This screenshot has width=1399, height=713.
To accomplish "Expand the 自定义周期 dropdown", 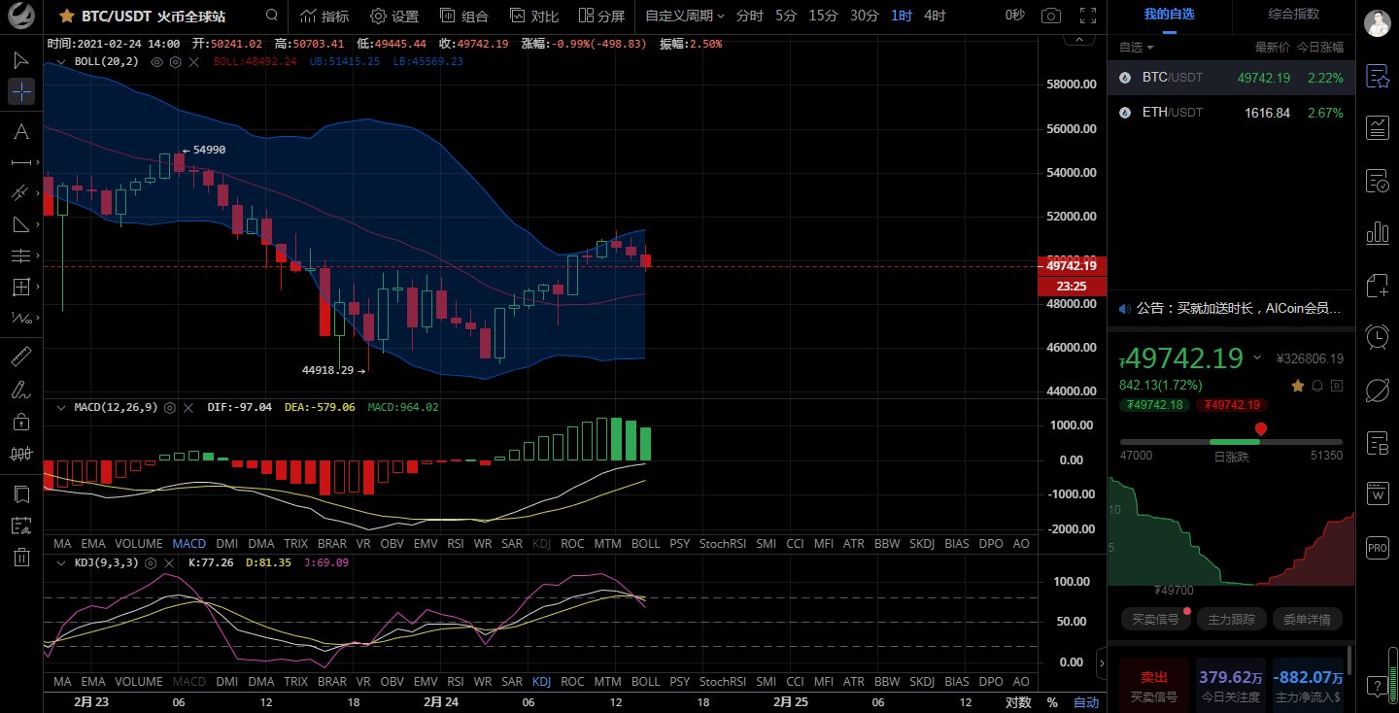I will click(x=685, y=16).
